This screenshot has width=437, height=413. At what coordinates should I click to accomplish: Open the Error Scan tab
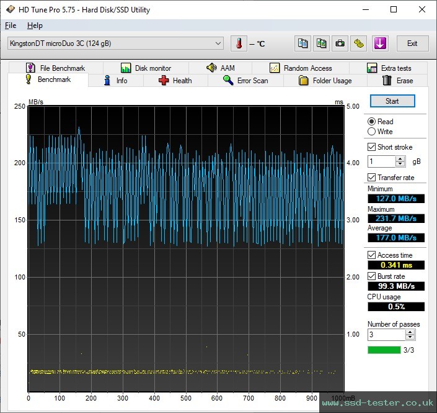pos(245,81)
